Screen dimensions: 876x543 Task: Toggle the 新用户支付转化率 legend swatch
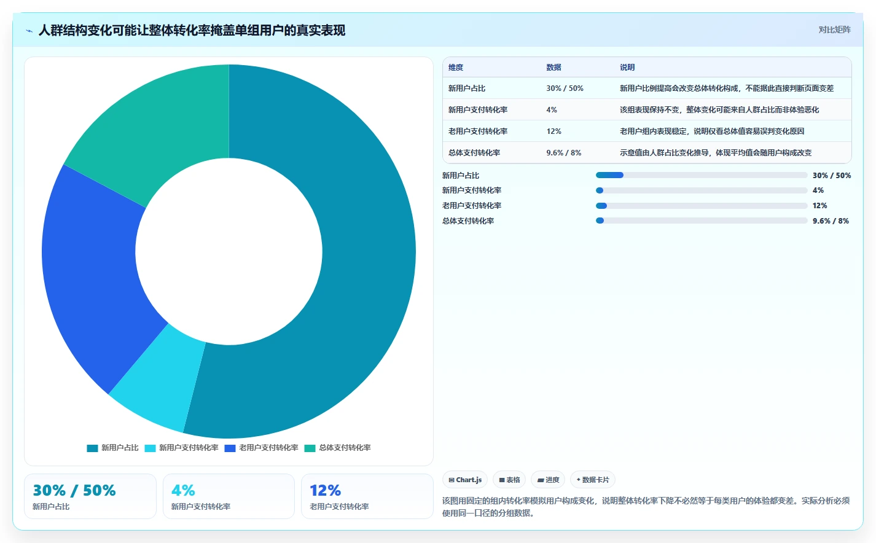(150, 448)
